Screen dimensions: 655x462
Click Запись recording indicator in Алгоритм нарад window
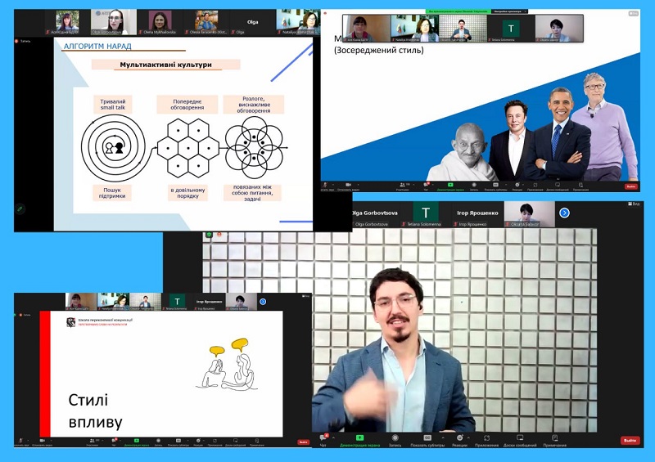tap(23, 41)
